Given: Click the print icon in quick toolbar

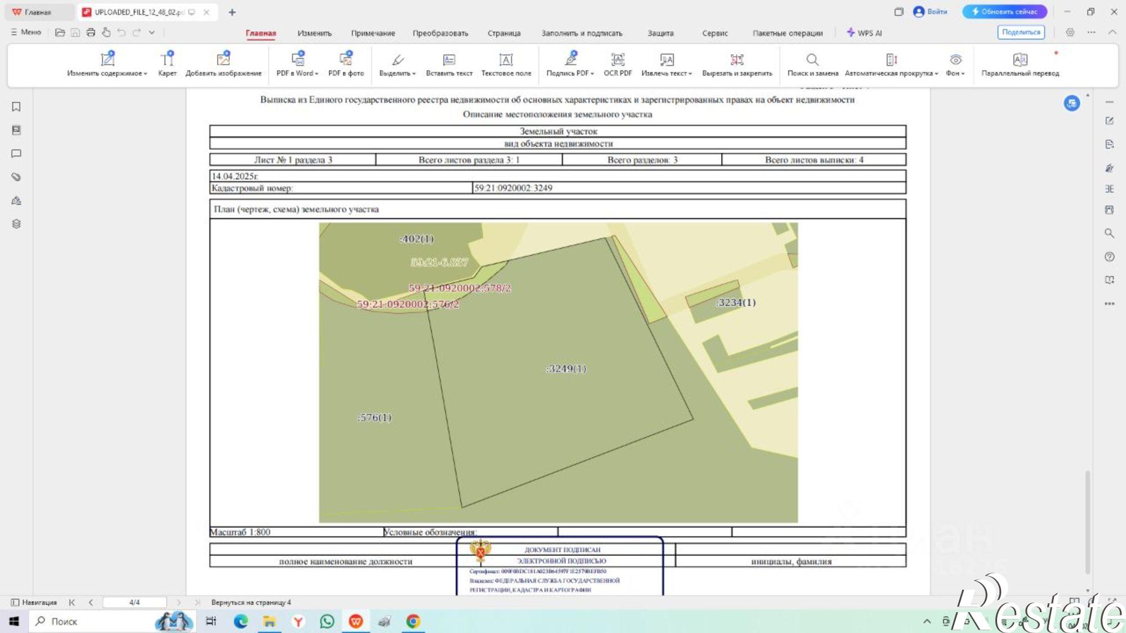Looking at the screenshot, I should (x=91, y=33).
